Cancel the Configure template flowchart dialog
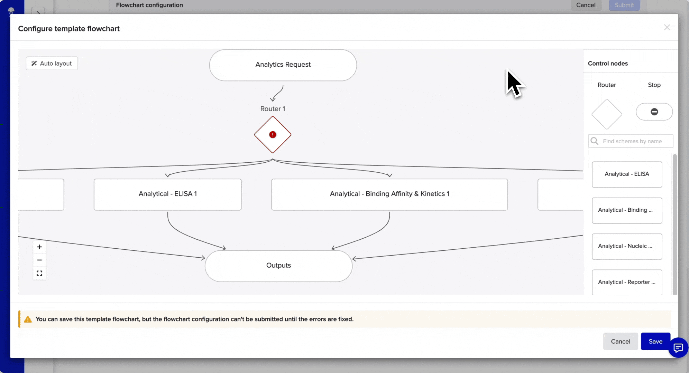Viewport: 689px width, 373px height. tap(621, 341)
